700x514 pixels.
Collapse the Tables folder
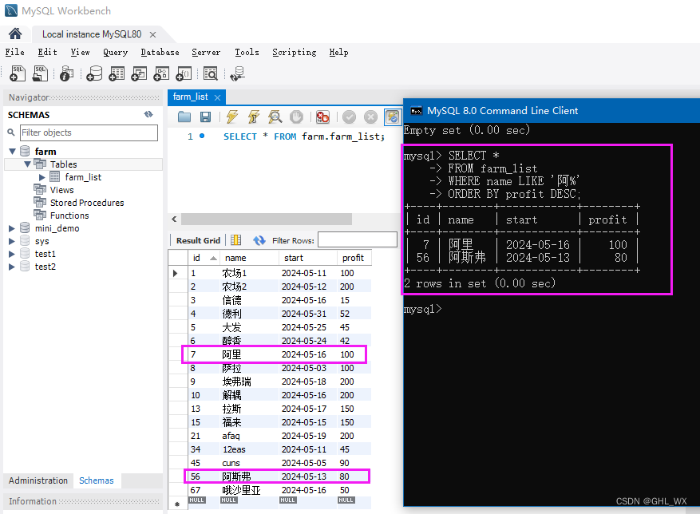27,164
